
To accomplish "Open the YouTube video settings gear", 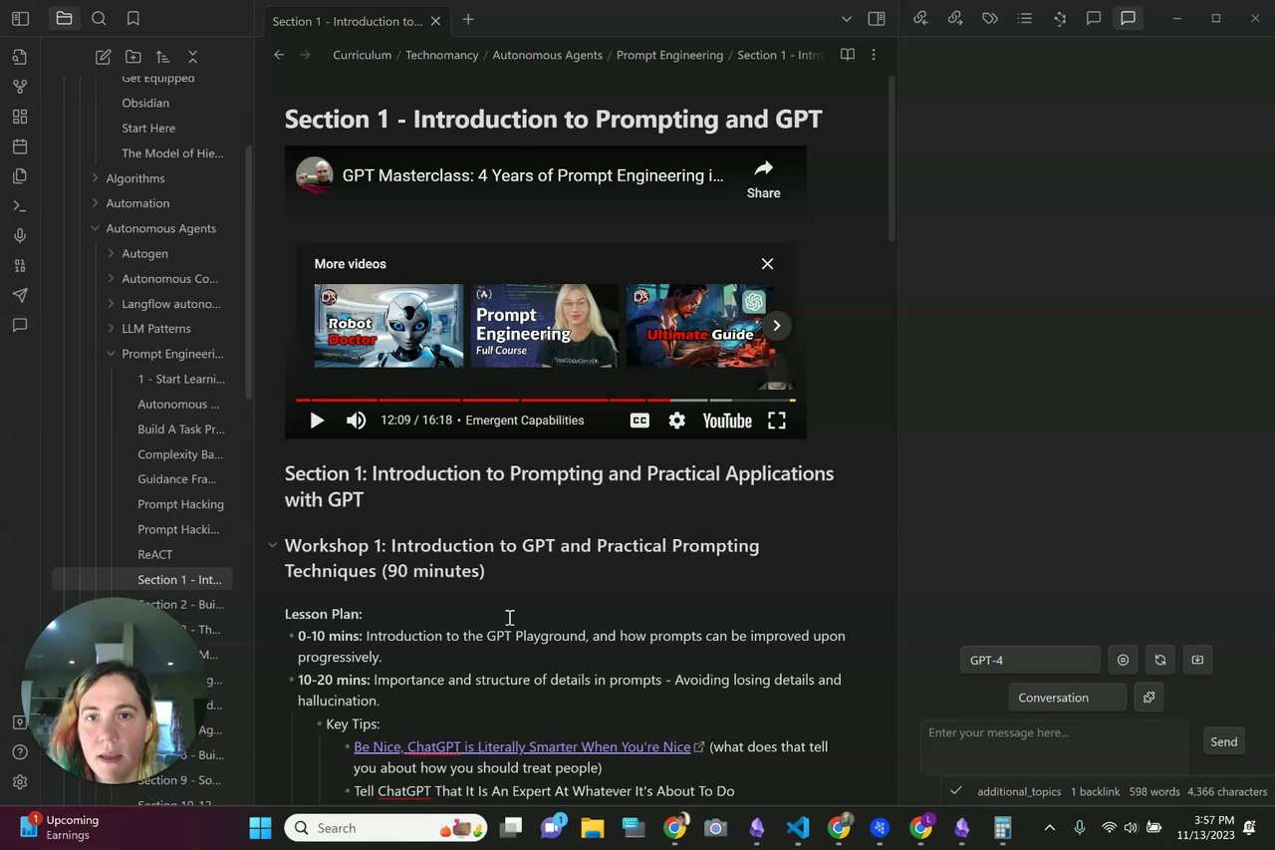I will click(x=677, y=421).
